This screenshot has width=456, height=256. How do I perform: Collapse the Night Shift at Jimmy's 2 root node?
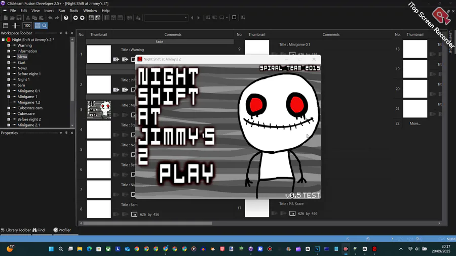tap(3, 40)
